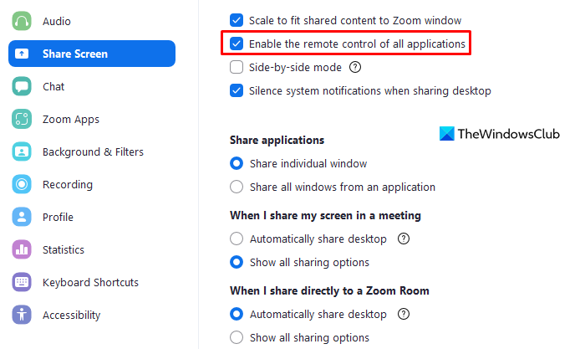The height and width of the screenshot is (349, 585).
Task: Click the Background & Filters icon
Action: pyautogui.click(x=23, y=151)
